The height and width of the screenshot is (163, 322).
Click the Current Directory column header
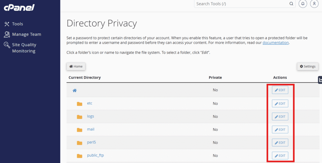click(x=85, y=78)
